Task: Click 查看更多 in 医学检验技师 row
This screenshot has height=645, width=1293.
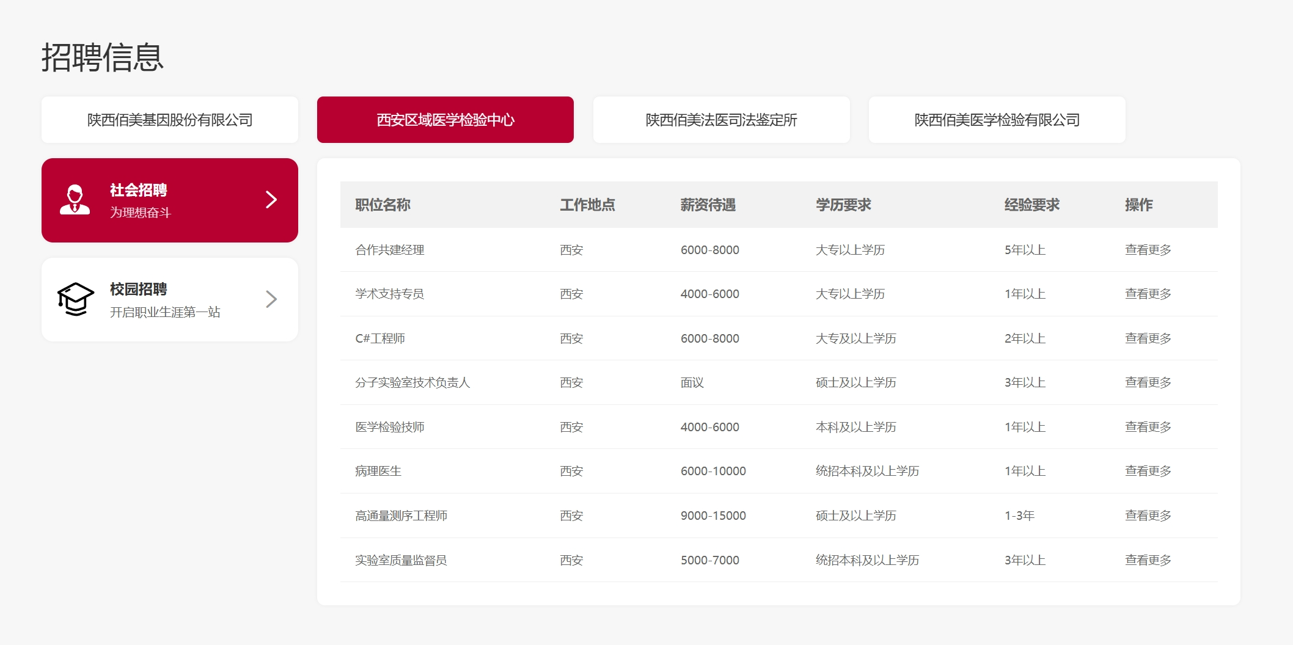Action: [x=1148, y=427]
